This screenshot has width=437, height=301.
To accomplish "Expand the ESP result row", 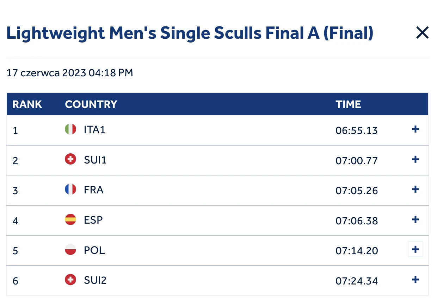I will [x=416, y=220].
